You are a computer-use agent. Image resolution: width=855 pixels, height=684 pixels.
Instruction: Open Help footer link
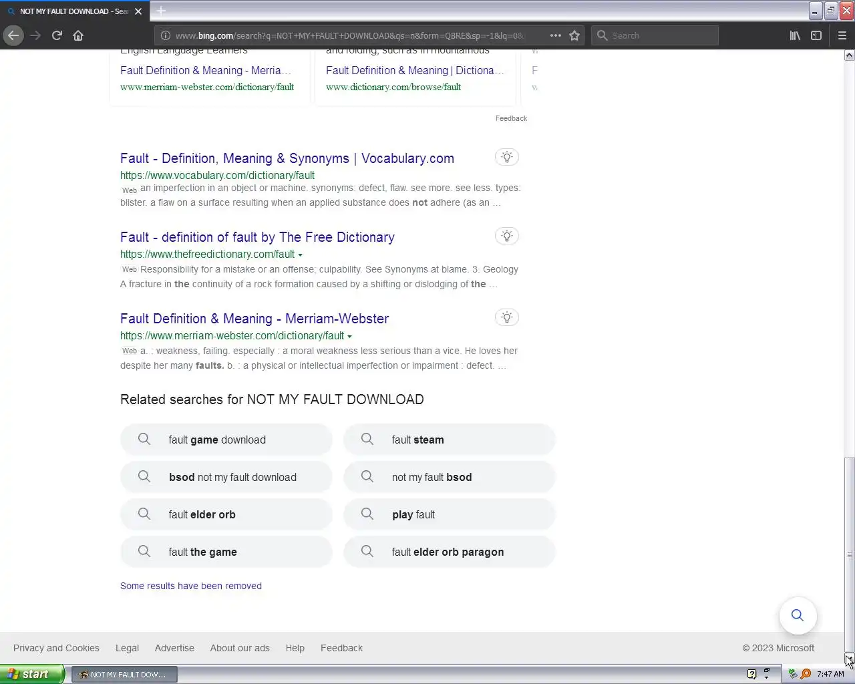[x=295, y=648]
